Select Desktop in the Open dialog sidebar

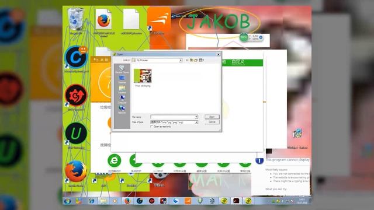(122, 79)
